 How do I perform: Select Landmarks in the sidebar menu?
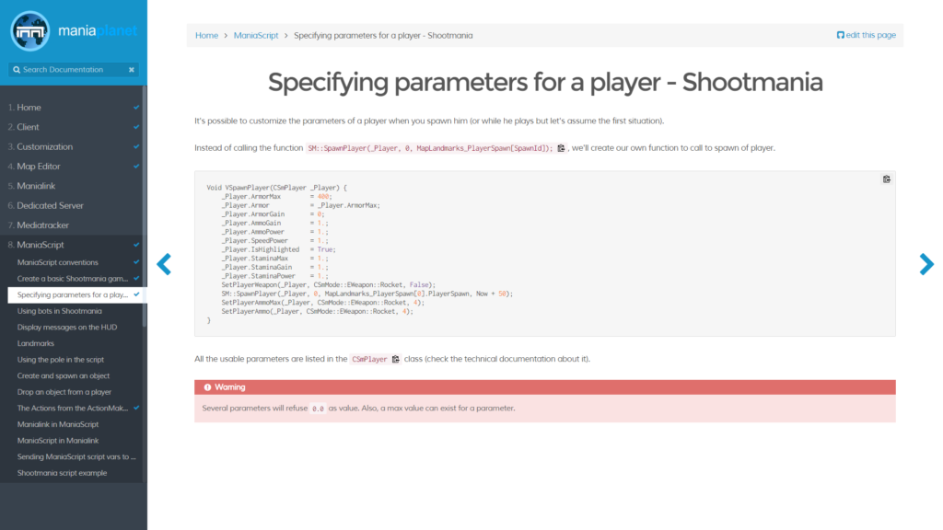pyautogui.click(x=38, y=342)
